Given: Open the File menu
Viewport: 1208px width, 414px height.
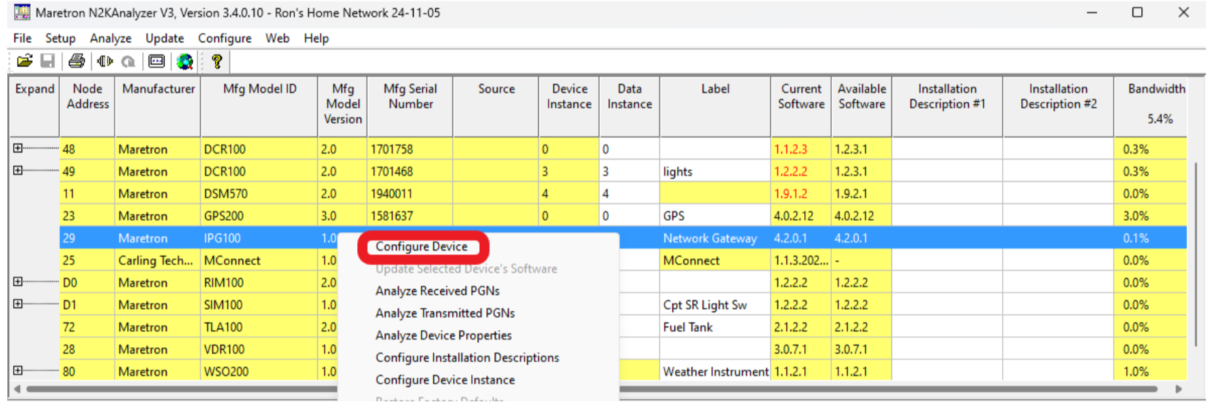Looking at the screenshot, I should pyautogui.click(x=22, y=38).
